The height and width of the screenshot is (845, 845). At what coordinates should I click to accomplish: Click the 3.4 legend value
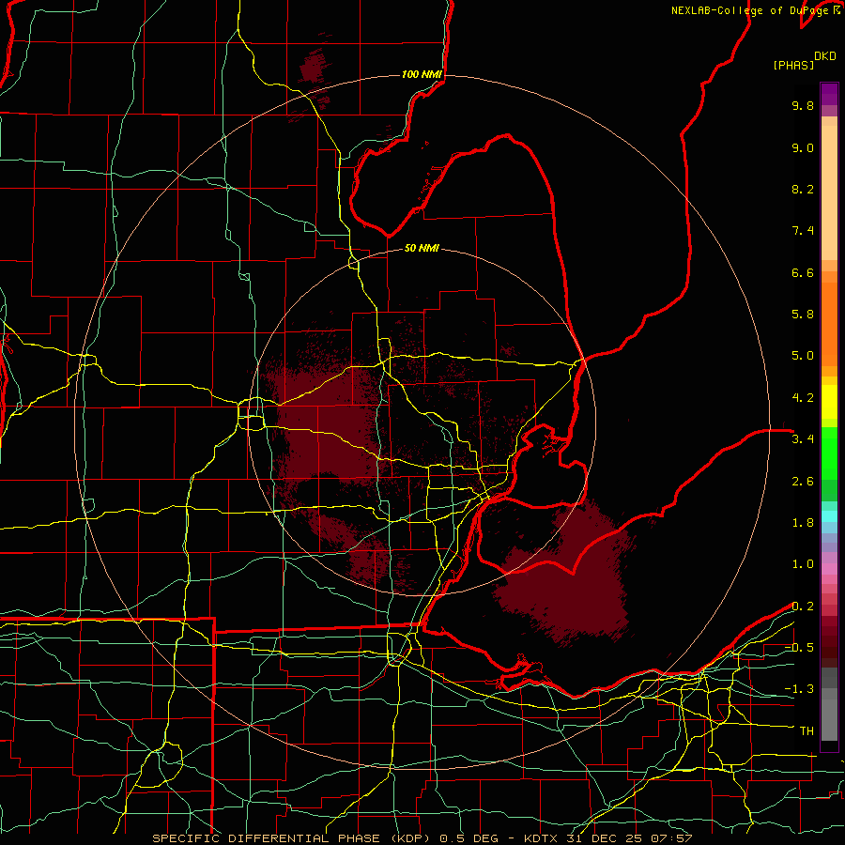[803, 439]
